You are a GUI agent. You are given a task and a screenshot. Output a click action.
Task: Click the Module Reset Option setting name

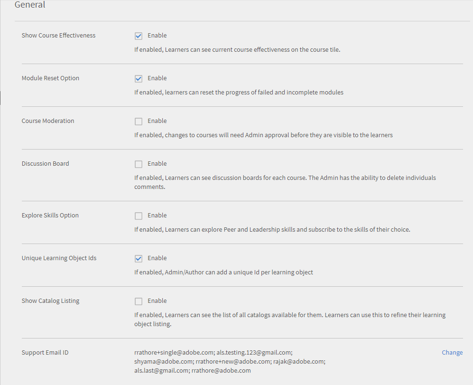(x=50, y=78)
